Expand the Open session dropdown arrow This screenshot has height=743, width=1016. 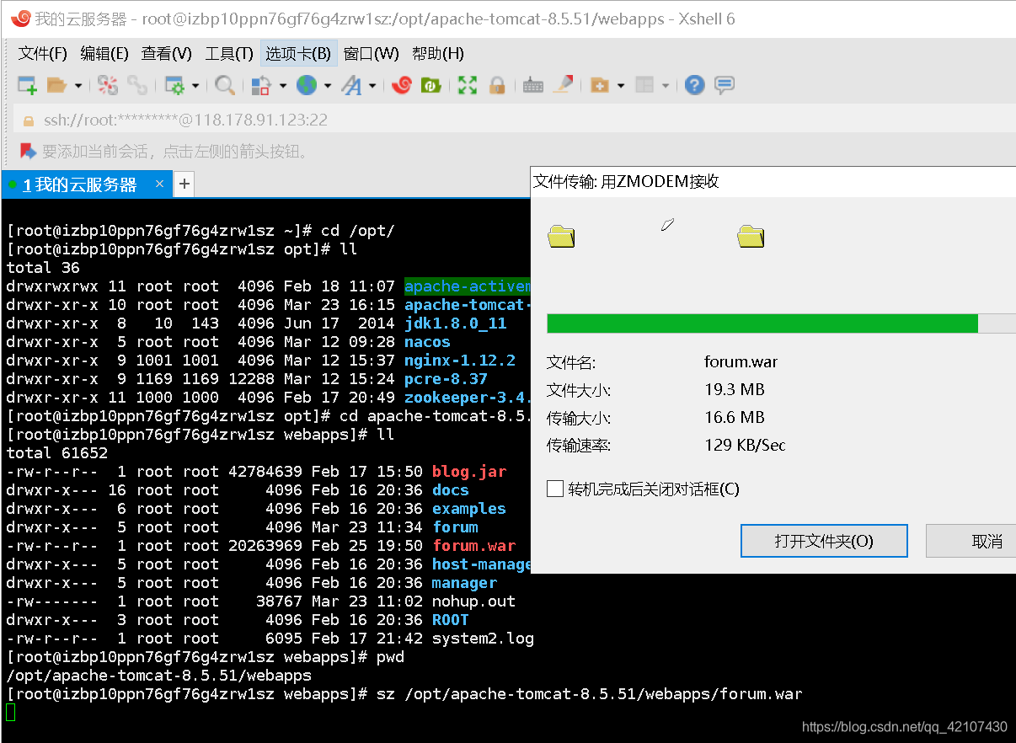tap(78, 86)
